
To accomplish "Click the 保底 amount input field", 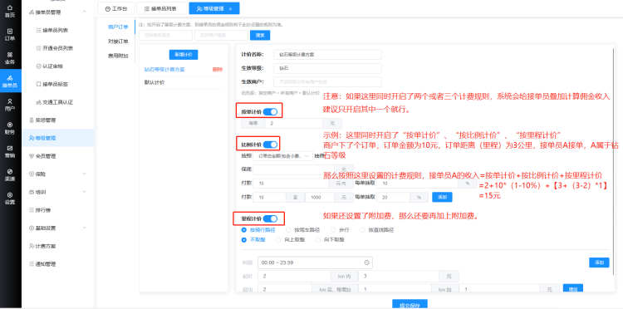I will [x=293, y=169].
